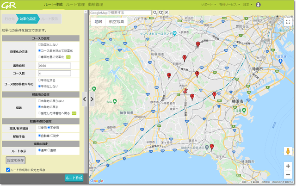Click the 出発時刻 time input field
296x186 pixels.
(54, 66)
